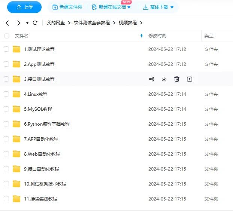
Task: Check the box for 9.接口自动化教程
Action: point(6,169)
